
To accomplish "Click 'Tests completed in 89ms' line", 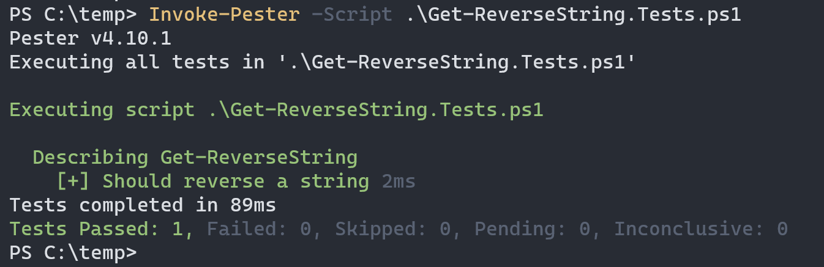I will 143,205.
